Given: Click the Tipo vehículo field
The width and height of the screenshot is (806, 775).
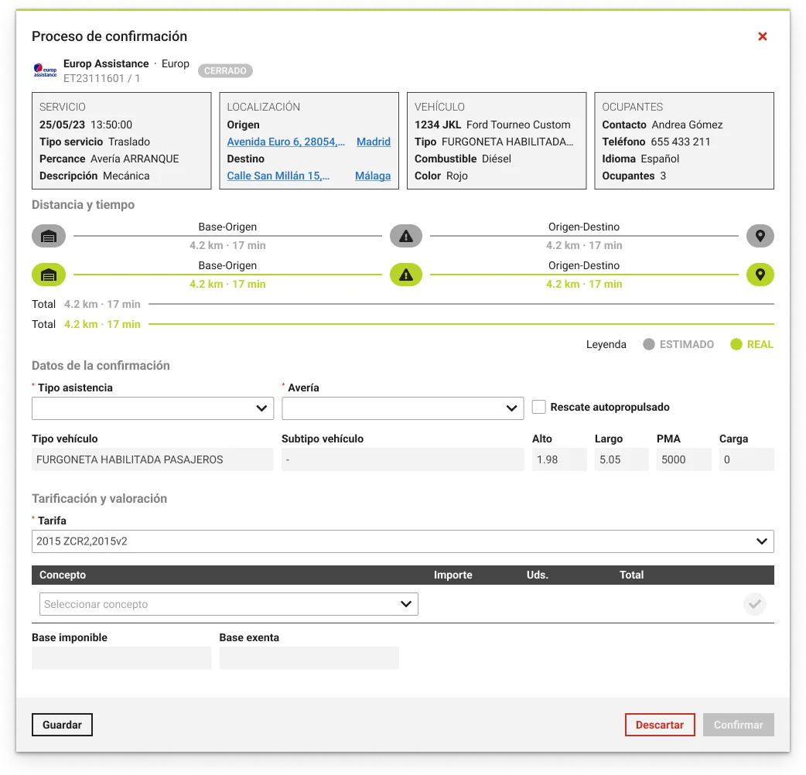Looking at the screenshot, I should tap(152, 459).
